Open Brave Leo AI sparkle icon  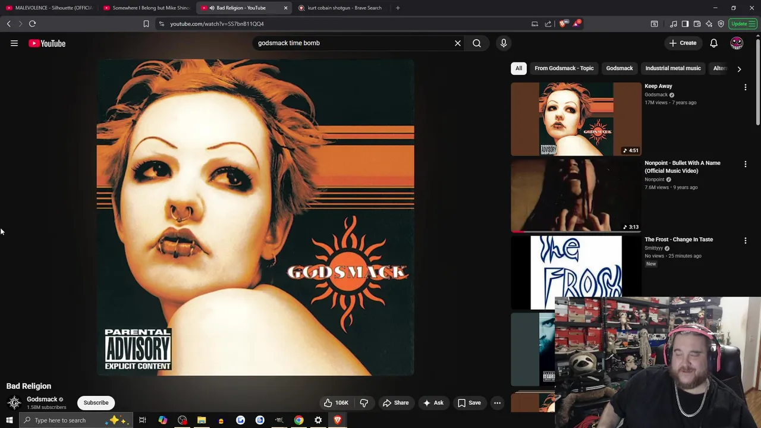click(709, 24)
